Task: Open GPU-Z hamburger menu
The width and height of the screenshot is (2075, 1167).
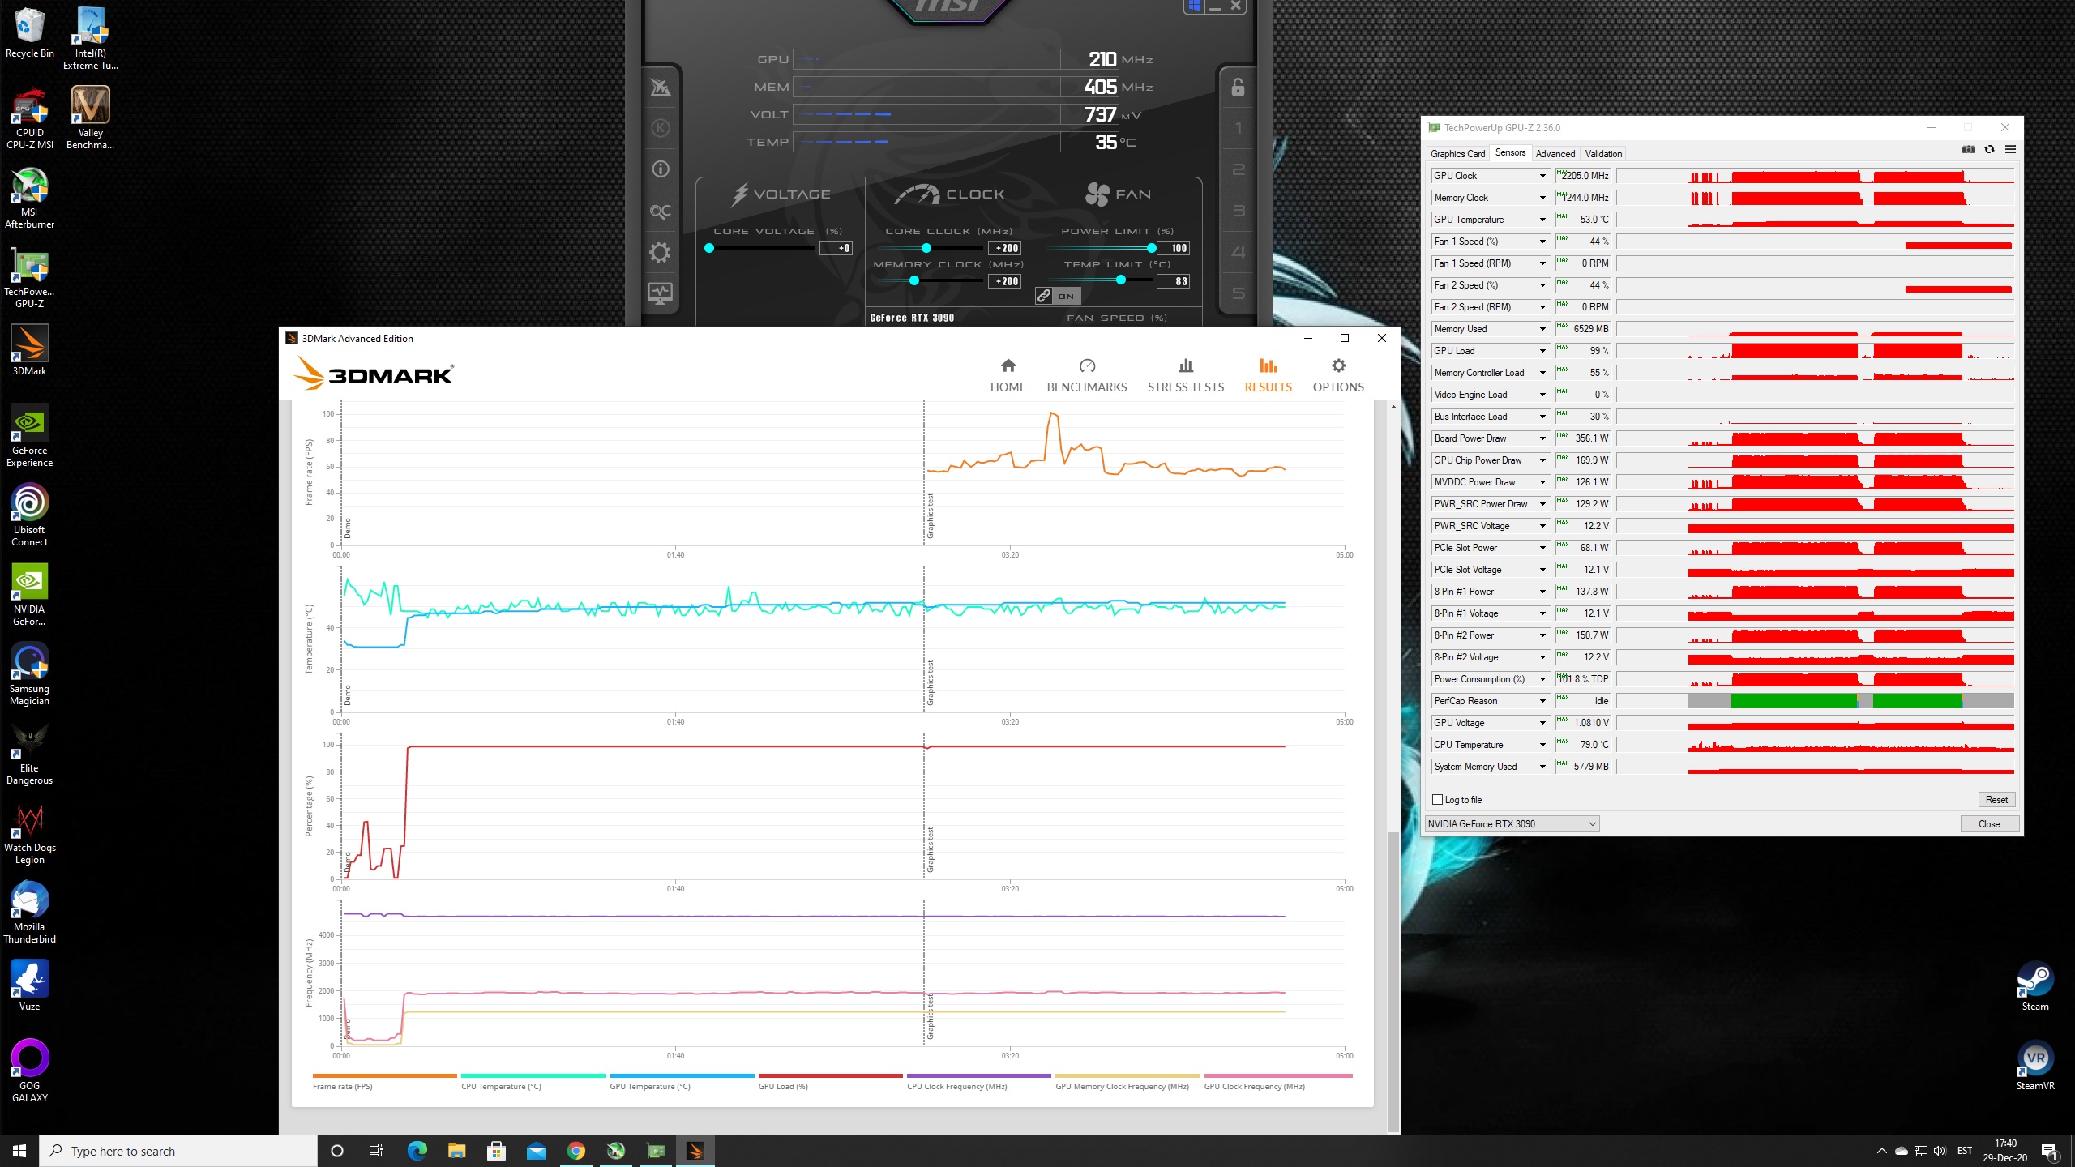Action: [x=2010, y=150]
